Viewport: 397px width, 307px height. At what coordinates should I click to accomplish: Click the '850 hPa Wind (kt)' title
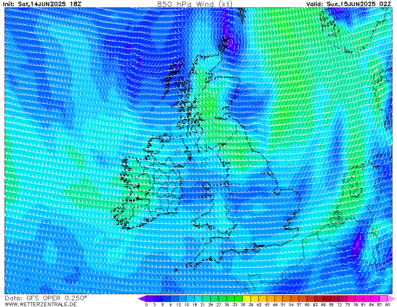pyautogui.click(x=195, y=4)
